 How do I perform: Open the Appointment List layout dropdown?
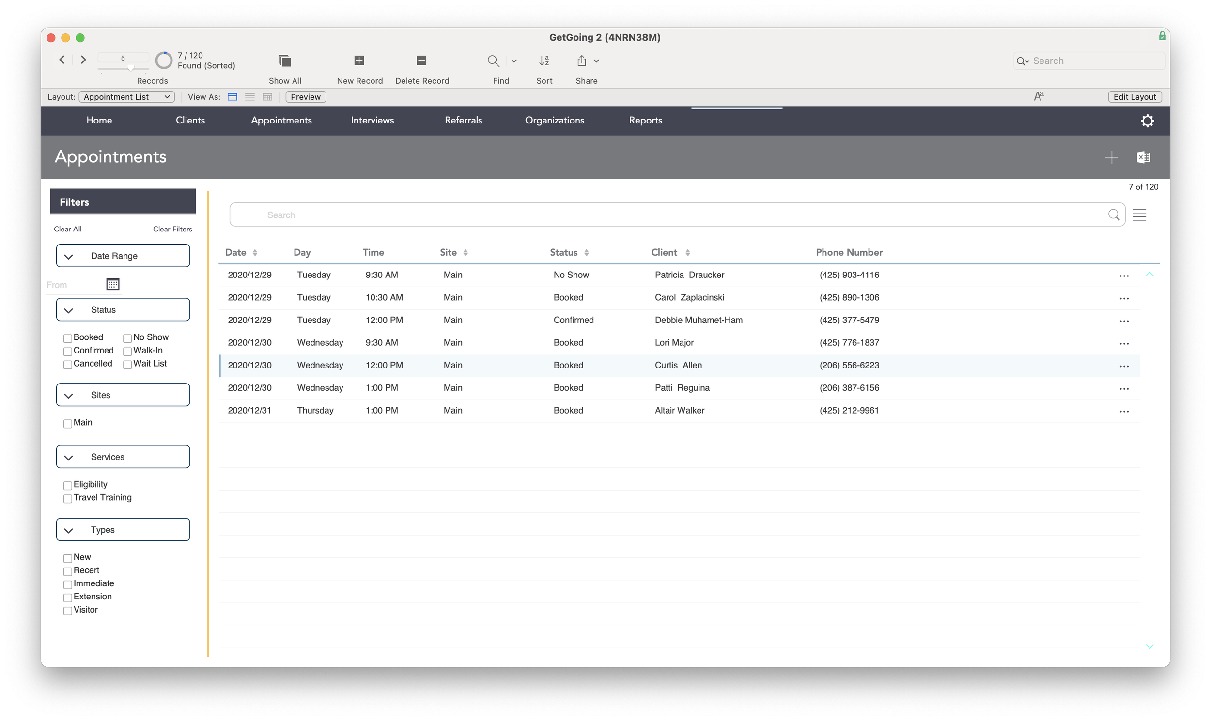coord(126,97)
